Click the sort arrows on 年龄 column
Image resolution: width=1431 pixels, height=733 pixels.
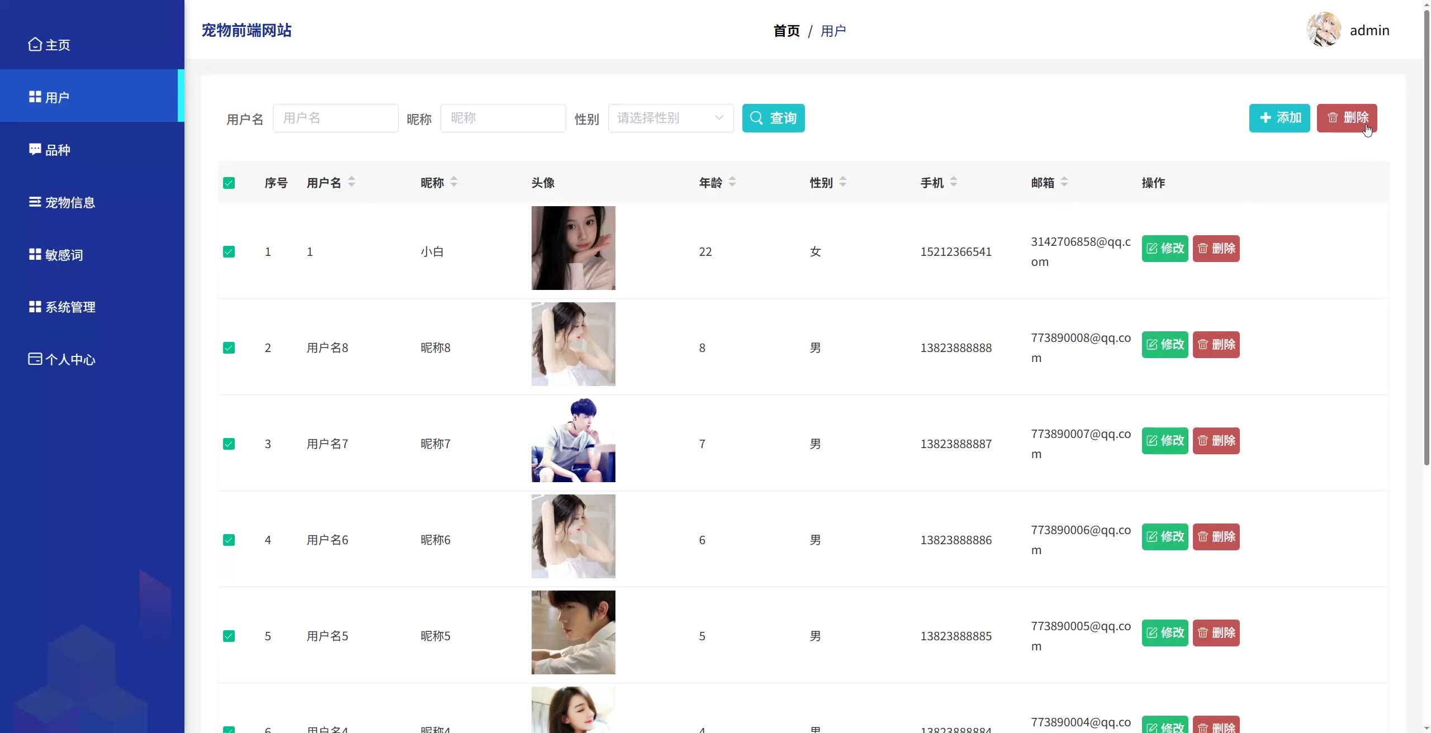pyautogui.click(x=732, y=182)
